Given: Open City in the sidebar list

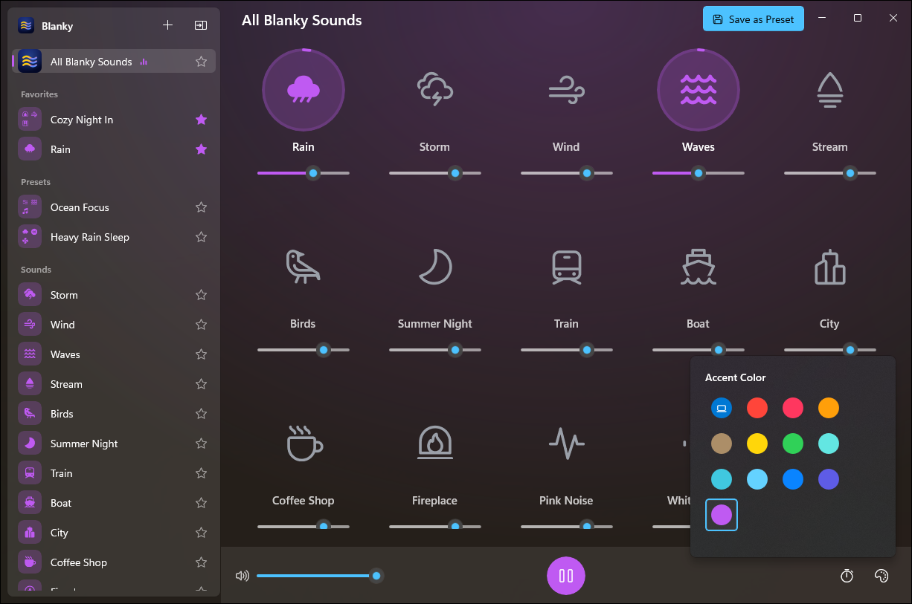Looking at the screenshot, I should [114, 533].
